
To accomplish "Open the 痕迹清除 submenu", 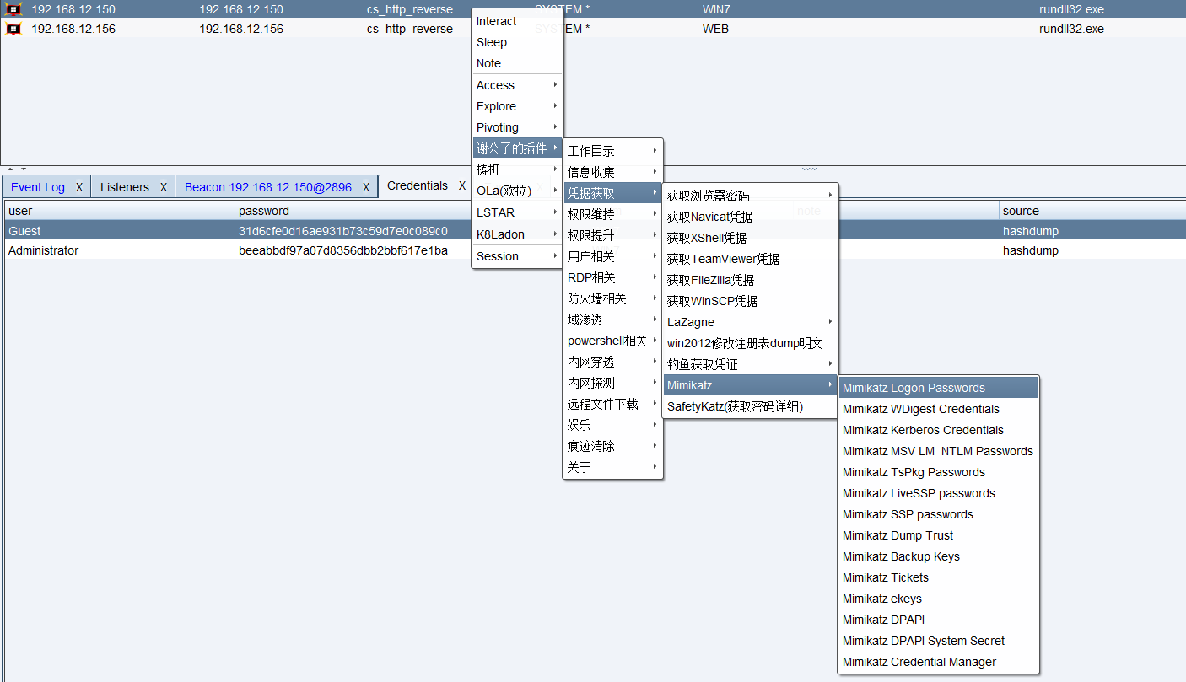I will (613, 446).
